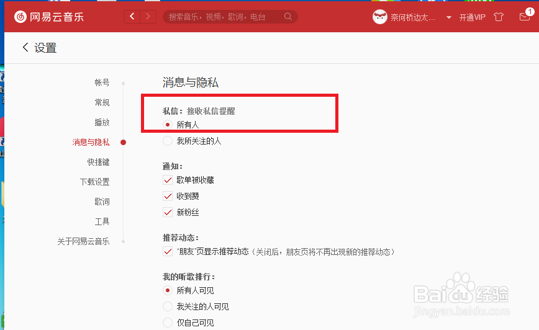Open the 工具 settings section
The width and height of the screenshot is (539, 330).
[x=102, y=221]
